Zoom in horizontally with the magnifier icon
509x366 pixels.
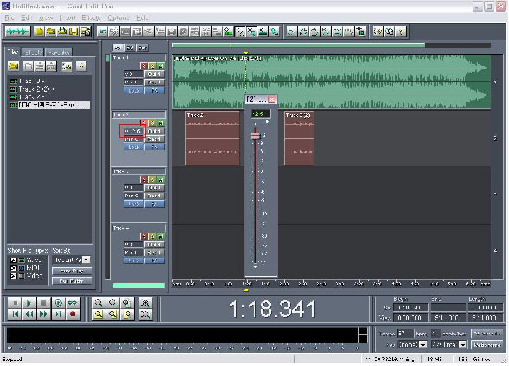(x=98, y=303)
